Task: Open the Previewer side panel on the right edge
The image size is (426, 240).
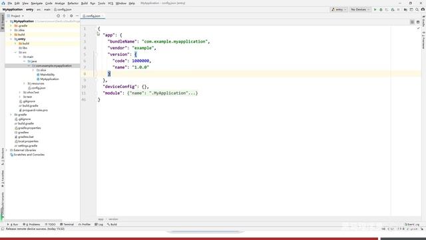Action: [x=423, y=40]
